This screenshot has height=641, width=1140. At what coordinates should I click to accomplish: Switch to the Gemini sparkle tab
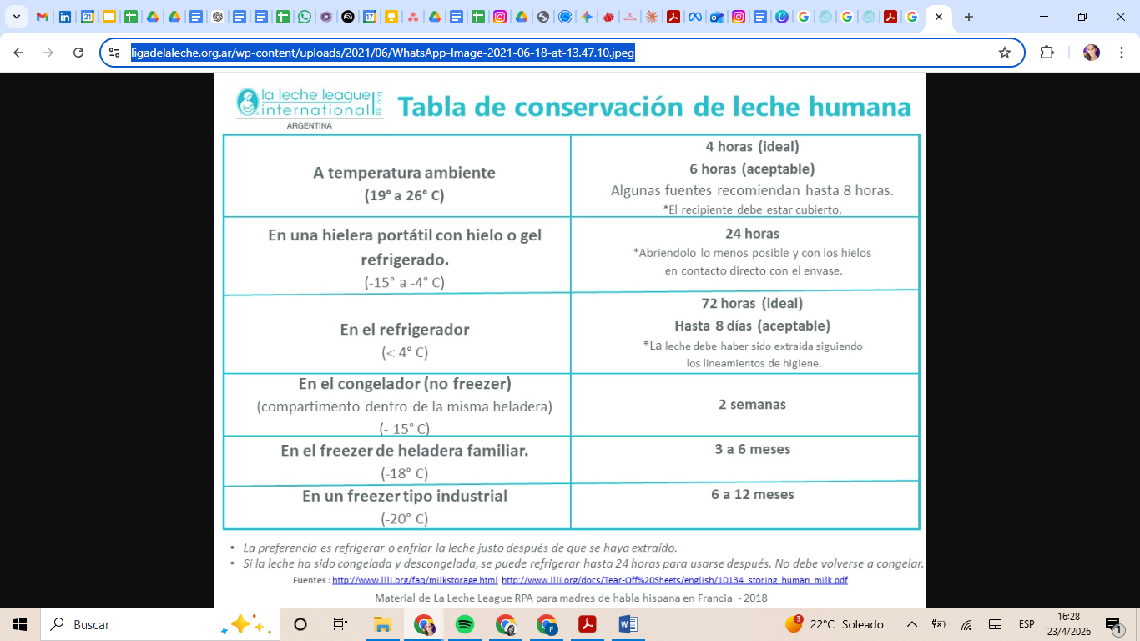click(x=587, y=17)
